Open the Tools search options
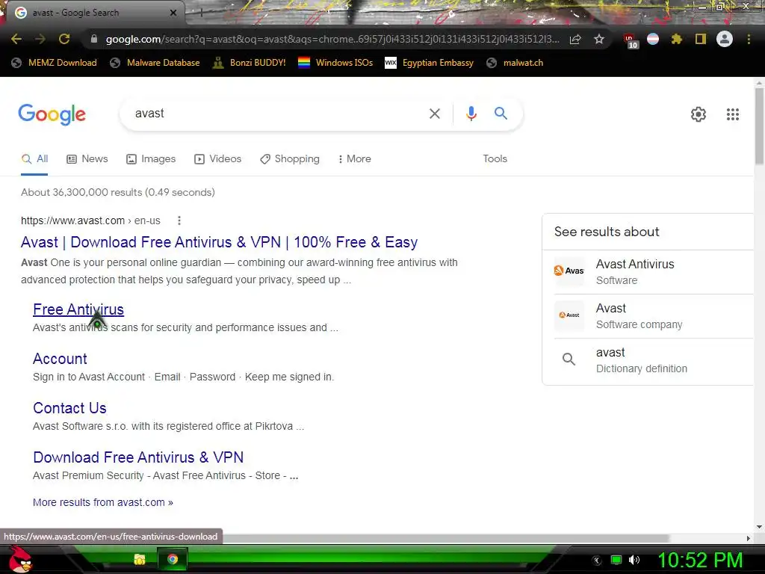 tap(495, 158)
